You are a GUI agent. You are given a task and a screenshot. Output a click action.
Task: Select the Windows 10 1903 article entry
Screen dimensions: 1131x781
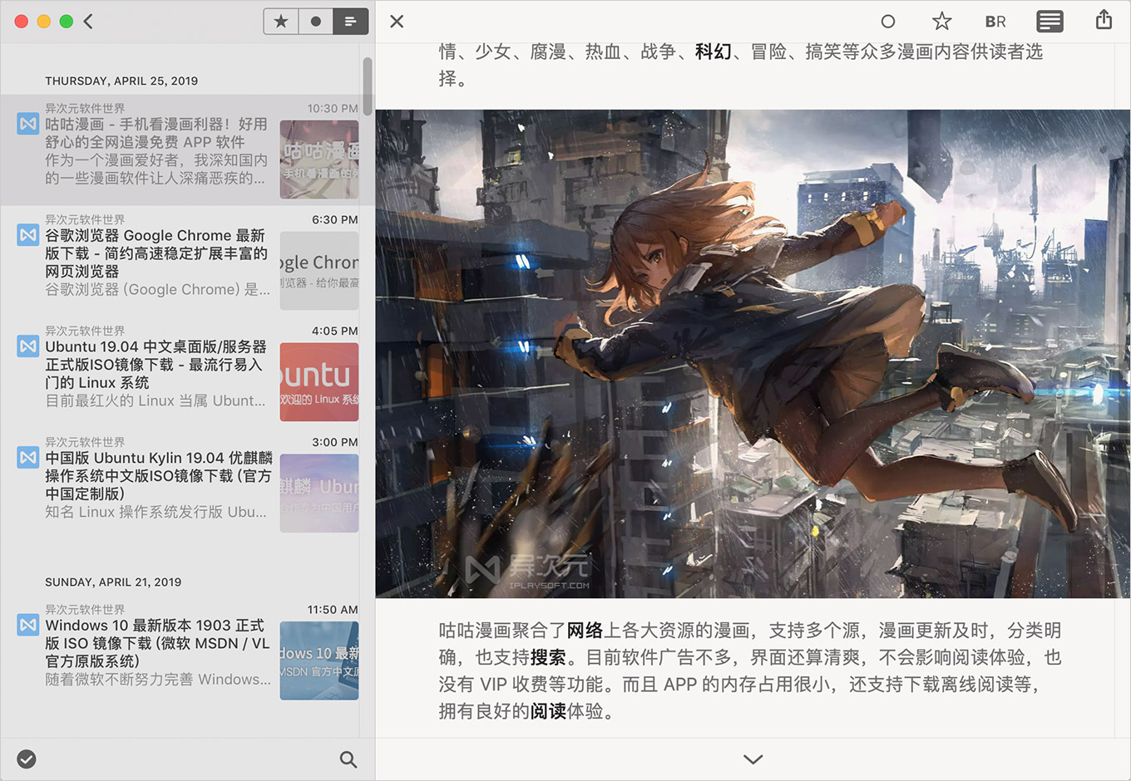click(x=154, y=644)
